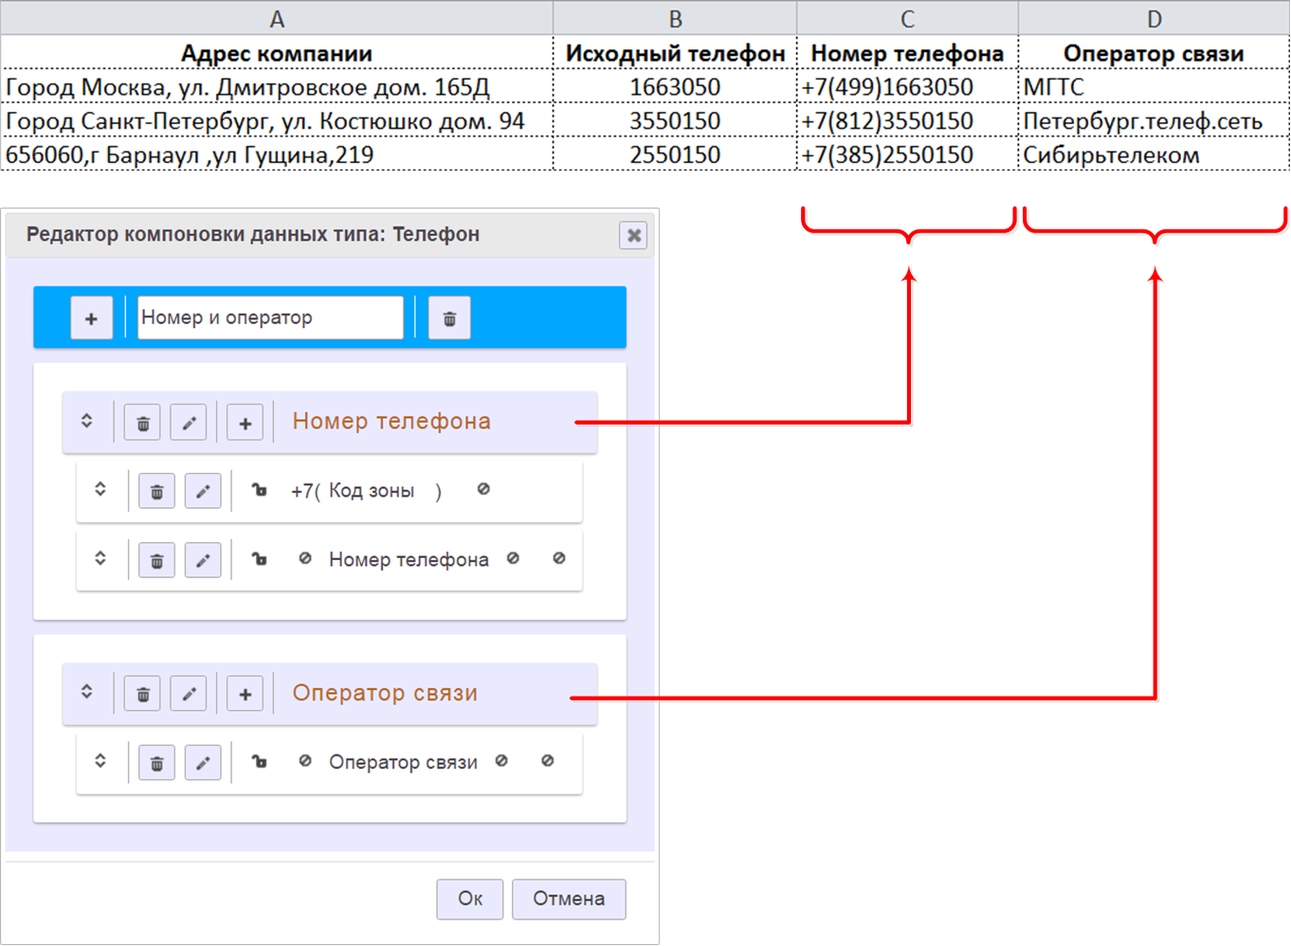The image size is (1291, 946).
Task: Delete the 'Номер и оператор' layout via trash icon
Action: click(449, 318)
